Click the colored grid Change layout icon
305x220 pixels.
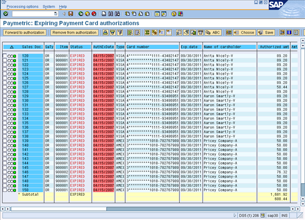pos(229,33)
